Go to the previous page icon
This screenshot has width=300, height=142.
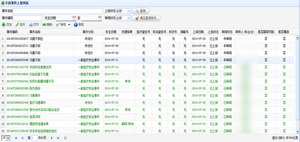tap(22, 138)
